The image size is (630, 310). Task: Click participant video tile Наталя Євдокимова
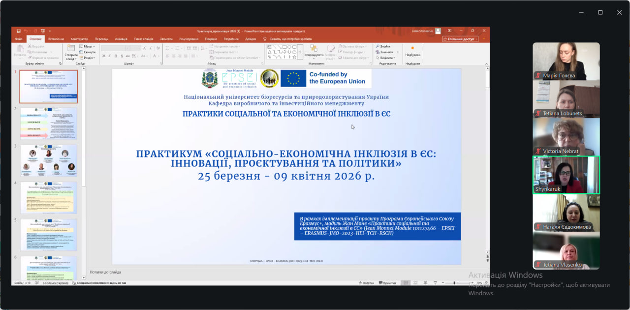[x=566, y=213]
